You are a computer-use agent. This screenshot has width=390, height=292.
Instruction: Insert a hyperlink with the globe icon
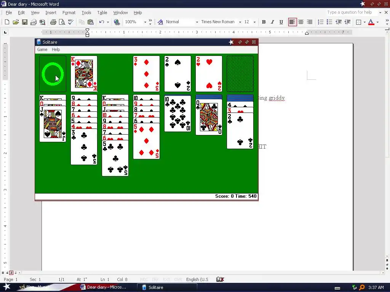[117, 22]
